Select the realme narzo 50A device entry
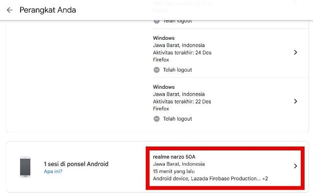Viewport: 313px width, 196px height. point(225,168)
